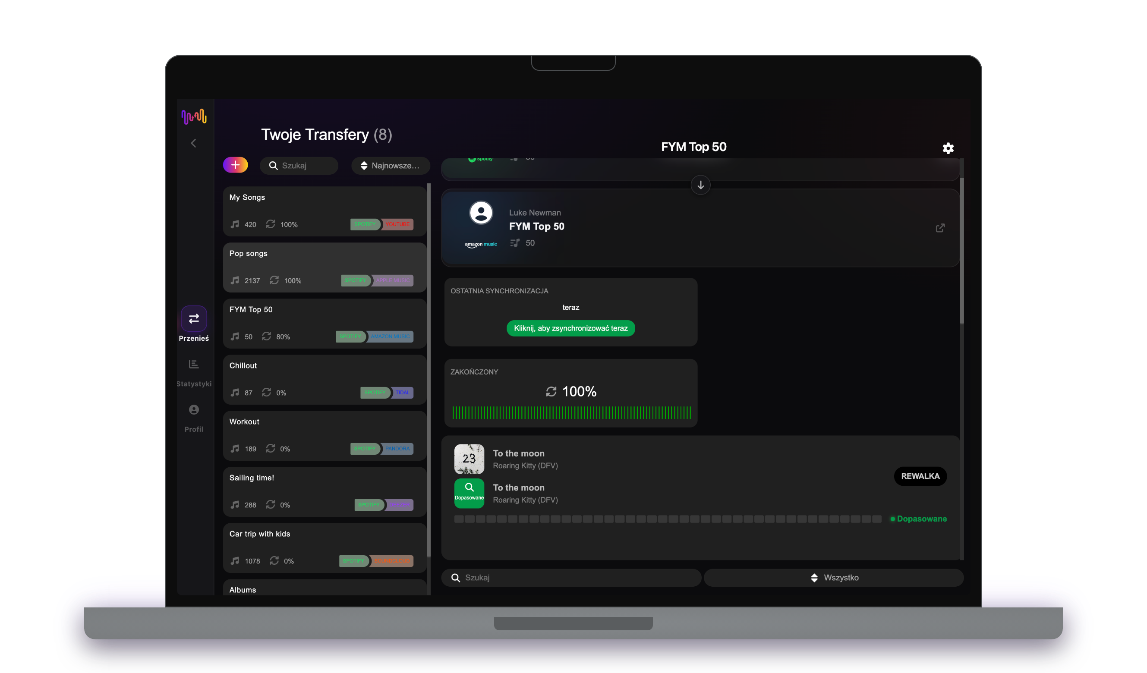The image size is (1147, 673).
Task: Expand the Najnowsze sort dropdown
Action: [x=391, y=166]
